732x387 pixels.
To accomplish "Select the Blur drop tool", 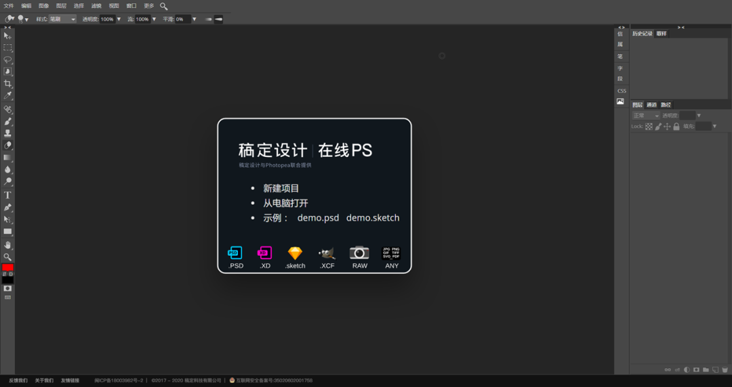I will pyautogui.click(x=7, y=169).
